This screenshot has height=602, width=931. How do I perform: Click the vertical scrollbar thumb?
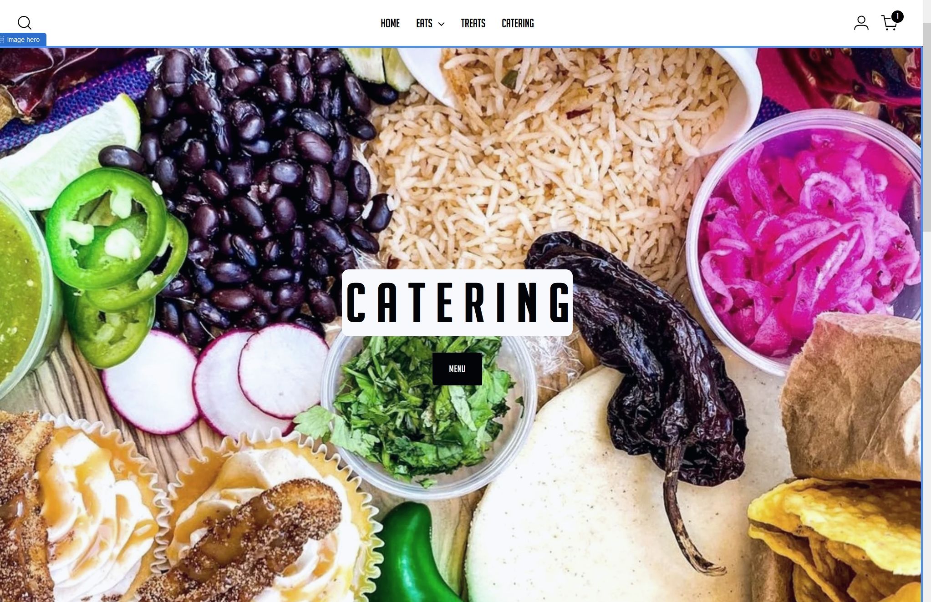(x=927, y=127)
